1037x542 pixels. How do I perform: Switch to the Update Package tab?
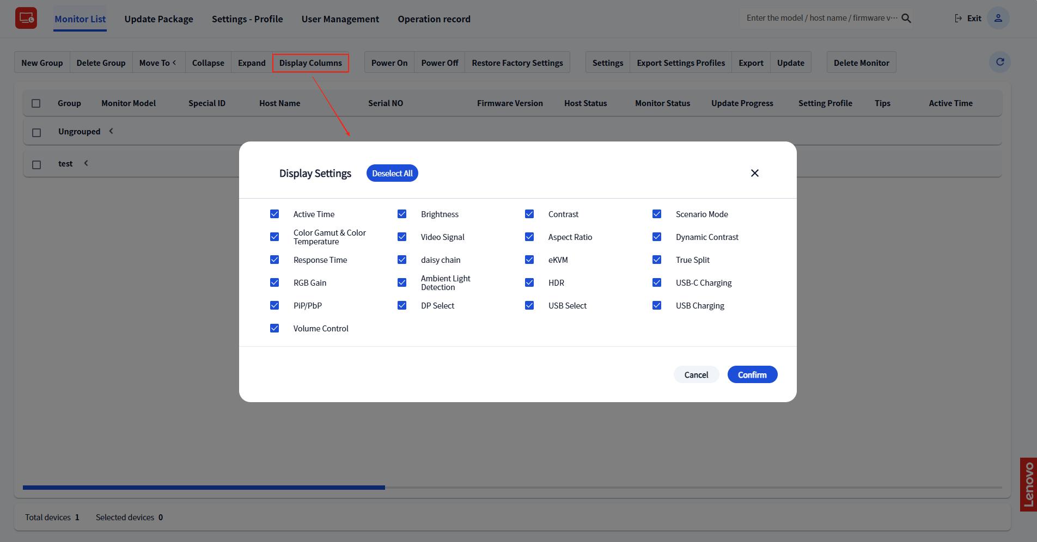pos(158,19)
